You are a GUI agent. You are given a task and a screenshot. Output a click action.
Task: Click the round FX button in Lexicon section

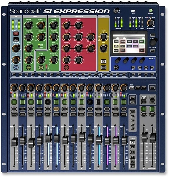pos(116,68)
